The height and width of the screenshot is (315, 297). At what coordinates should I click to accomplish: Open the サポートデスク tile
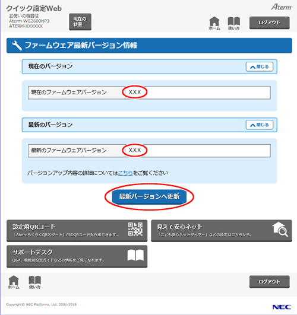pos(77,256)
